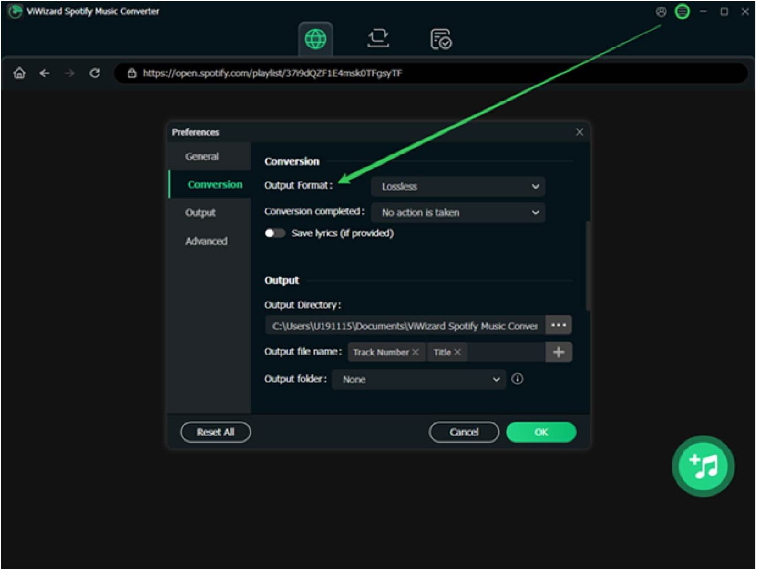Open the converting list icon

coord(378,39)
